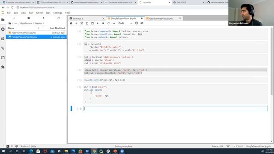Navigate to the Session breadcrumb folder

(38, 23)
